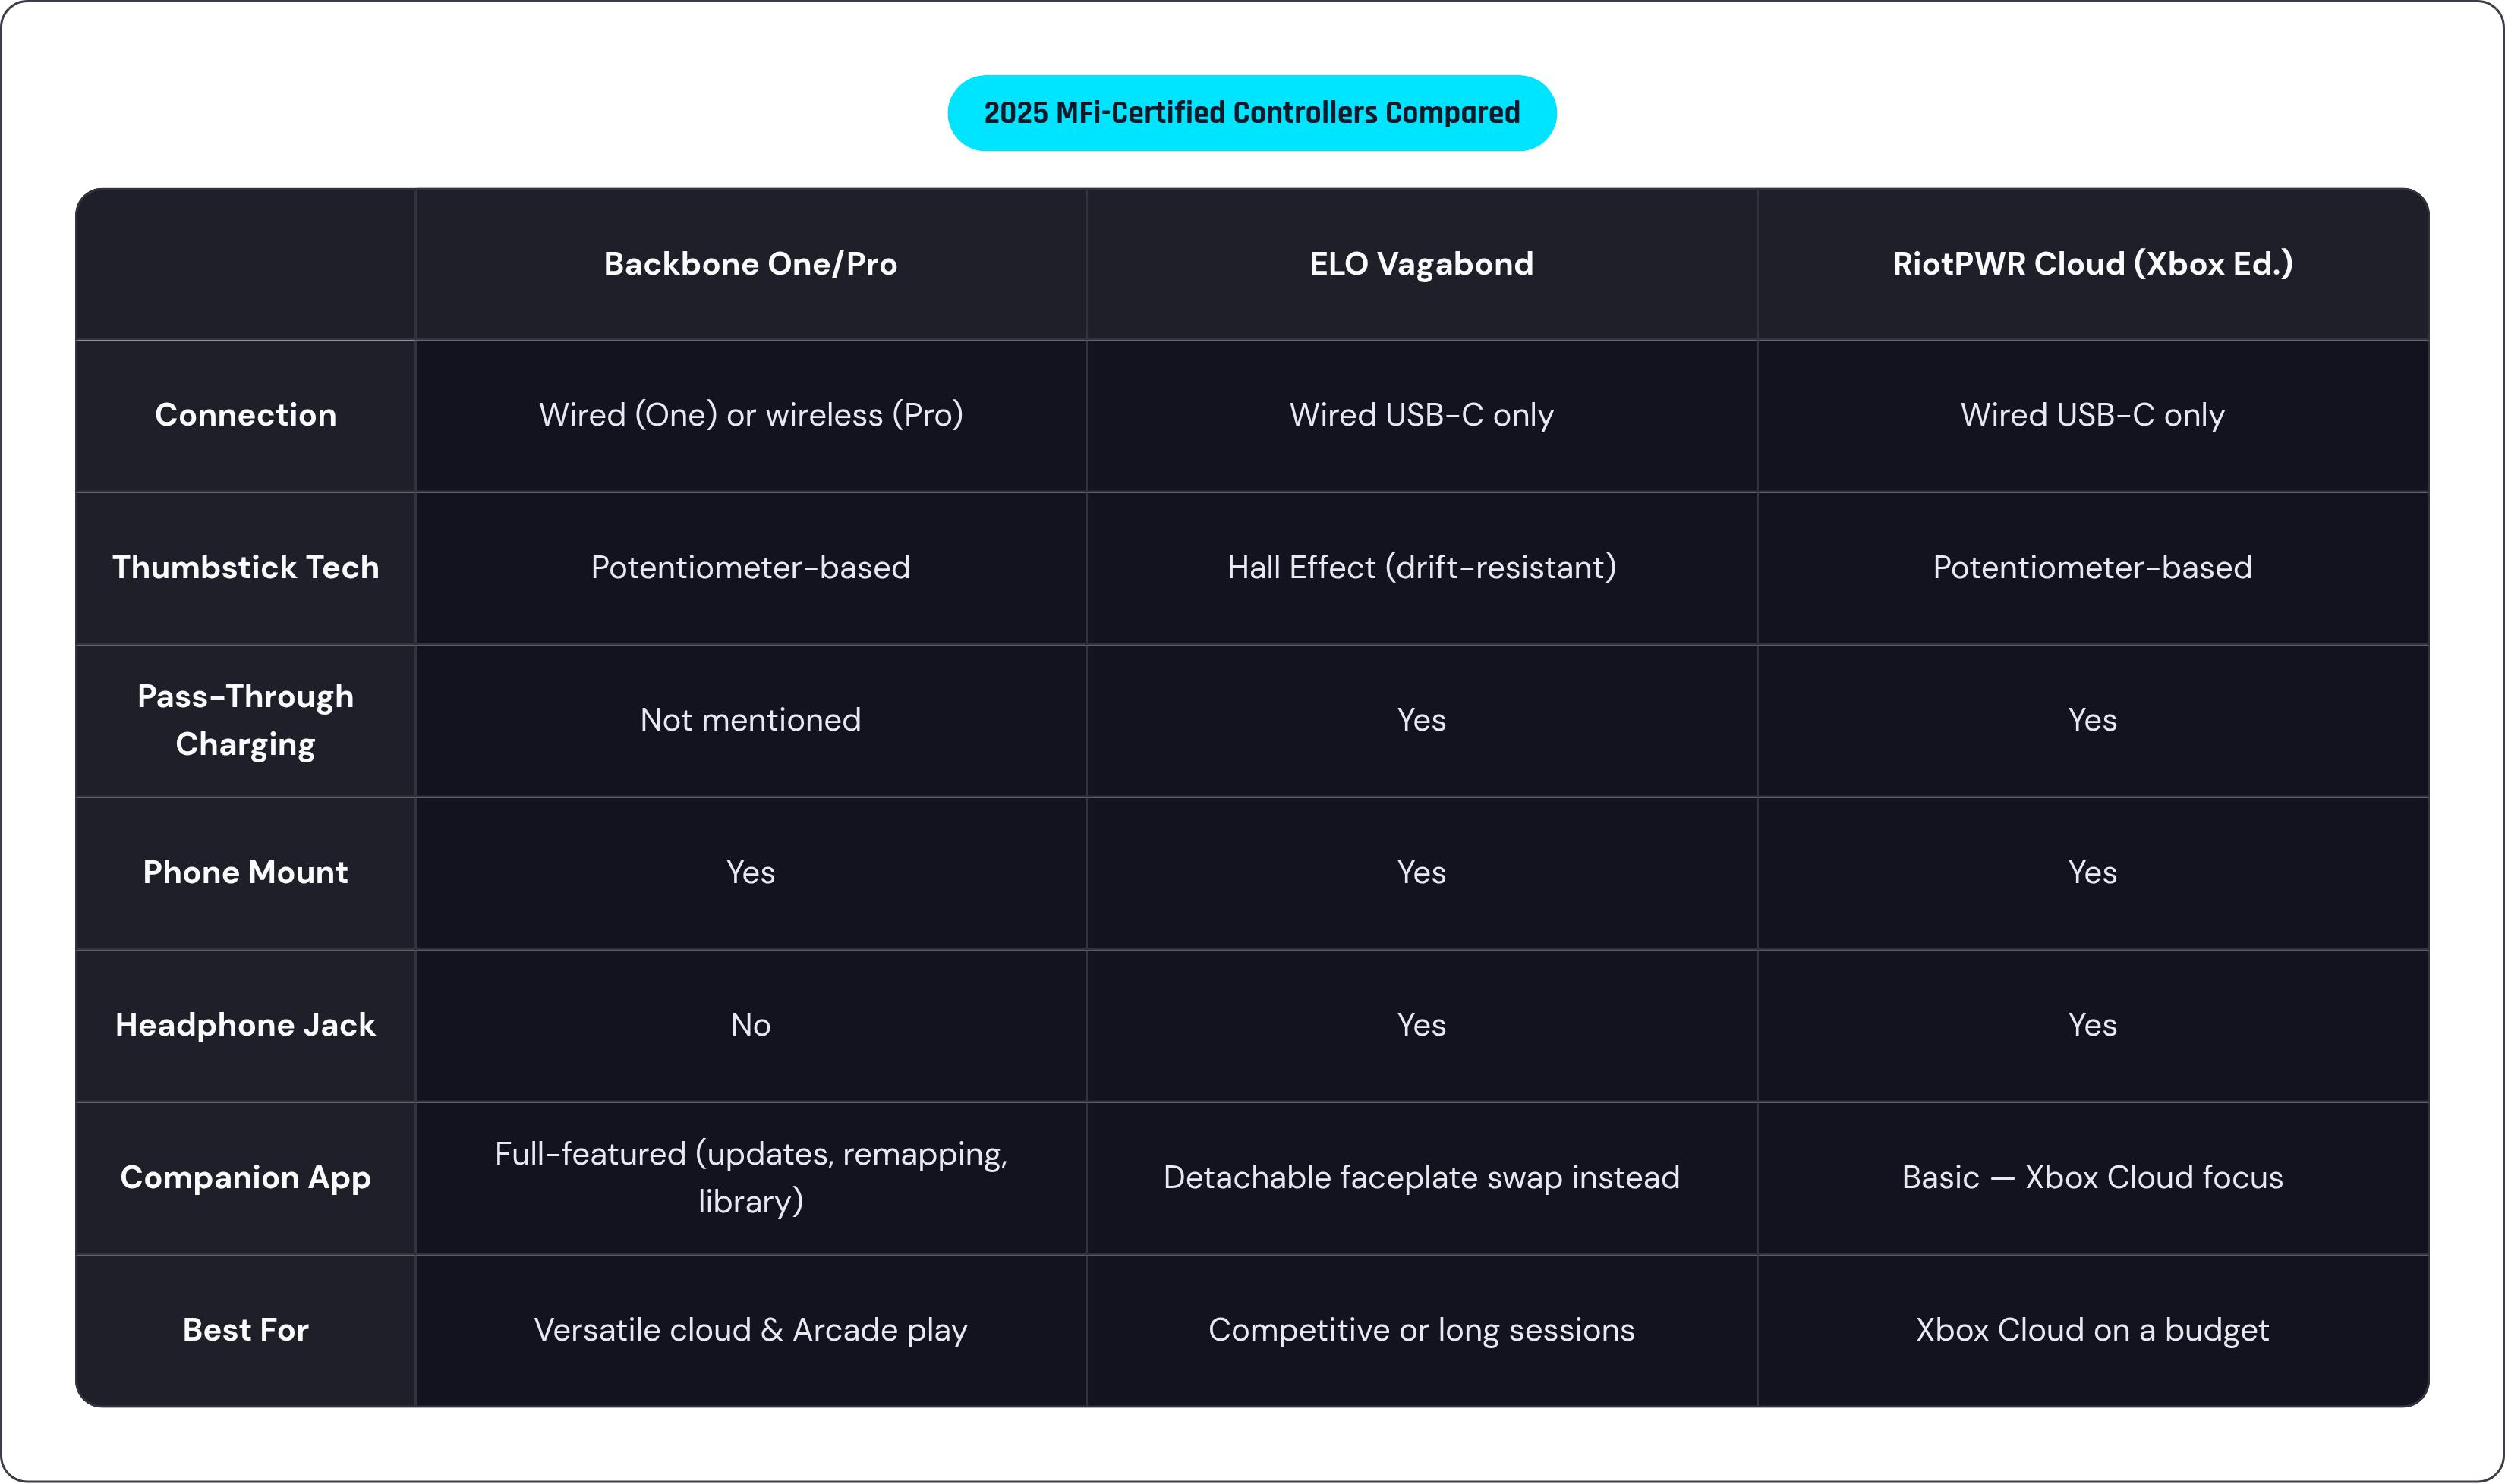Select RiotPWR 'Wired USB-C only' cell

coord(2093,416)
